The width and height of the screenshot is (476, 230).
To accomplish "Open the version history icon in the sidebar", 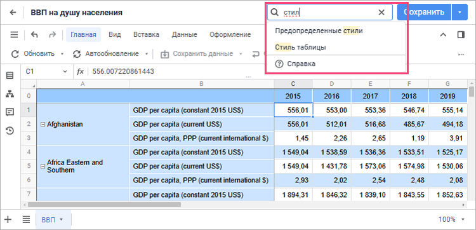I will [x=10, y=131].
